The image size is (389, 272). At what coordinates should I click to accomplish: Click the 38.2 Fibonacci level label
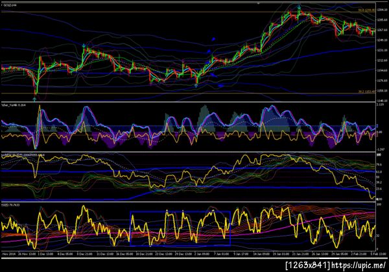(x=367, y=92)
